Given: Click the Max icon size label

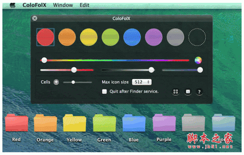Looking at the screenshot, I should coord(115,82).
